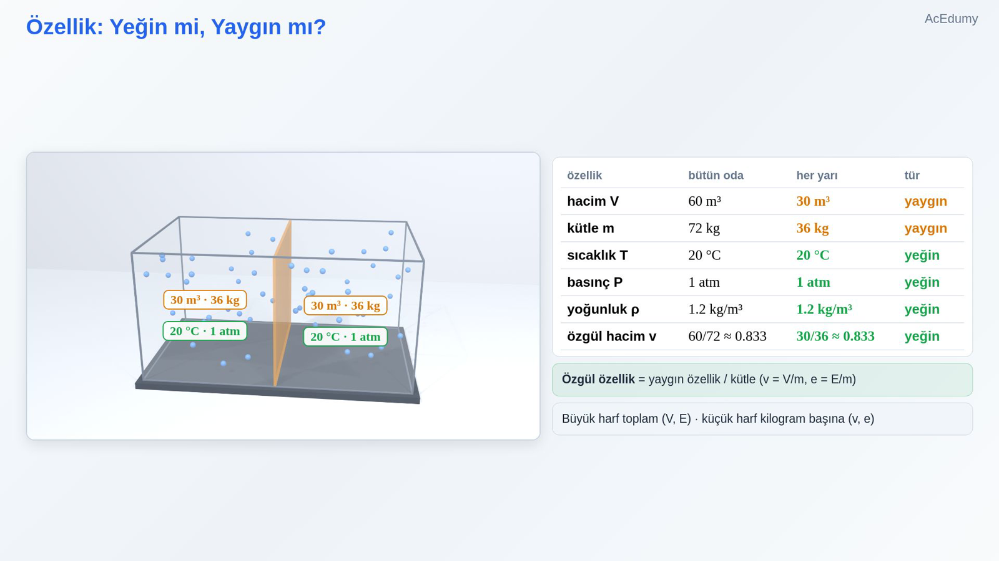Image resolution: width=999 pixels, height=561 pixels.
Task: Click the '72 kg' value
Action: (704, 228)
